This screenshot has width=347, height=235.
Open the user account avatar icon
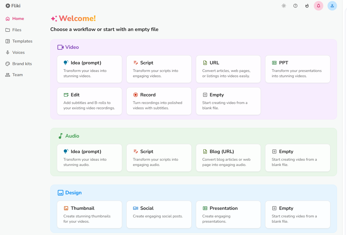(332, 6)
